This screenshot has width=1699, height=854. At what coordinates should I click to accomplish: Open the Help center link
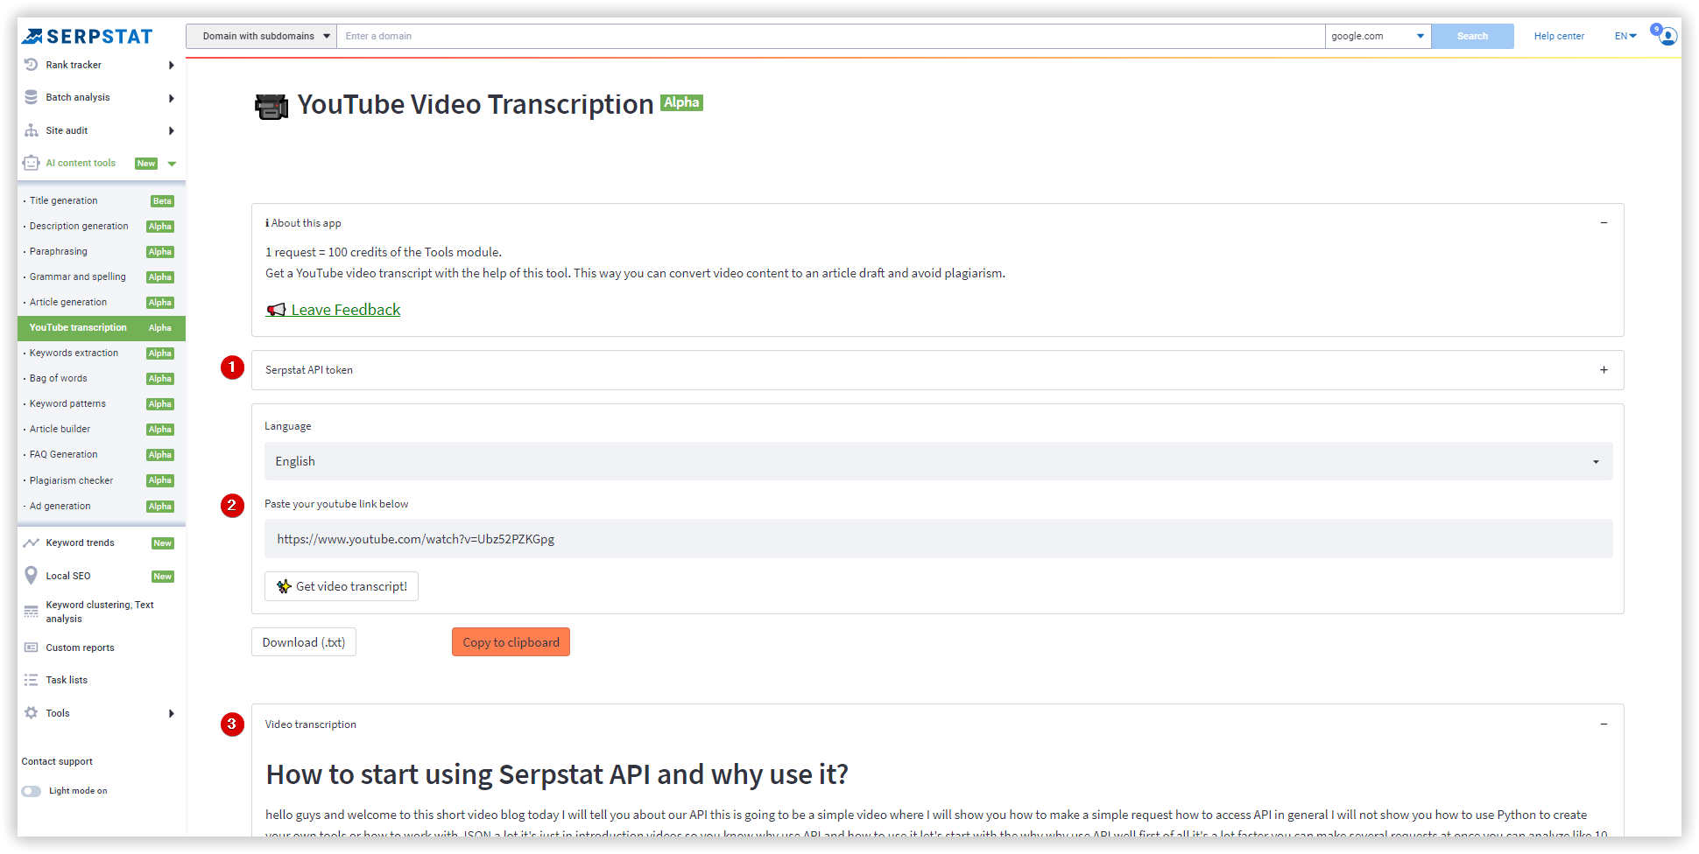coord(1559,36)
